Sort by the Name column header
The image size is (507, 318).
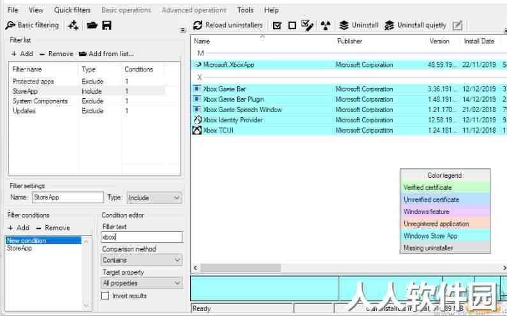263,41
